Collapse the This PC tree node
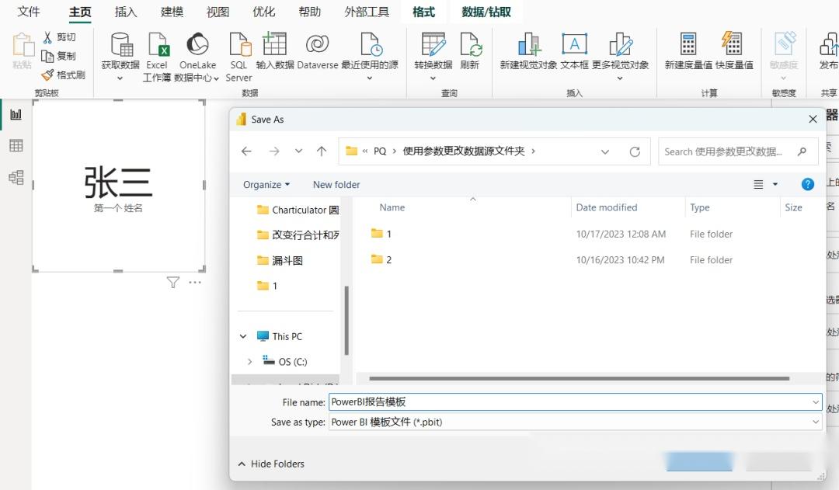The image size is (839, 490). click(x=243, y=335)
